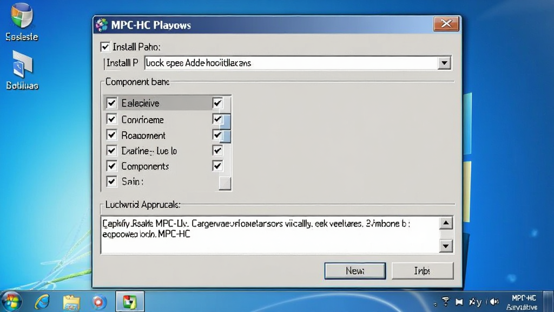
Task: Uncheck the Condrioeme component checkbox
Action: point(111,119)
